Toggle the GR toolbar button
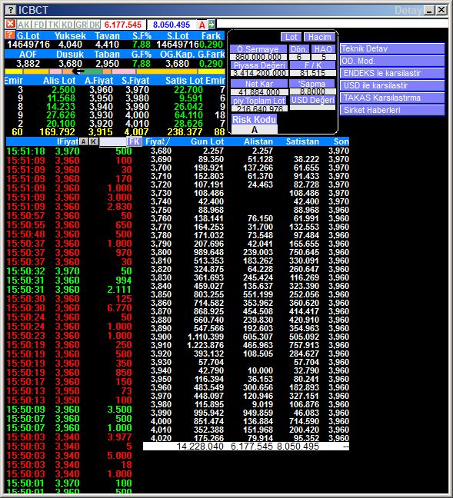Screen dimensions: 453x498 81,25
